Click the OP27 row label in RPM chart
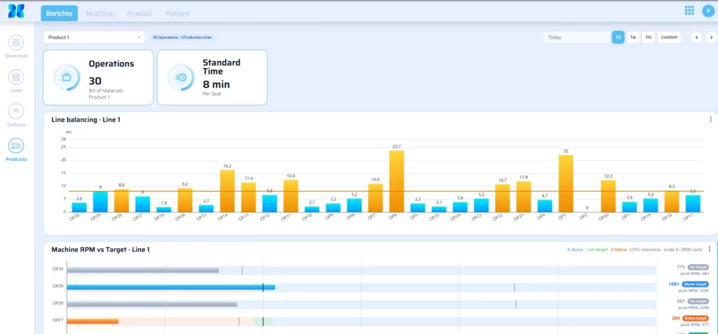 57,320
